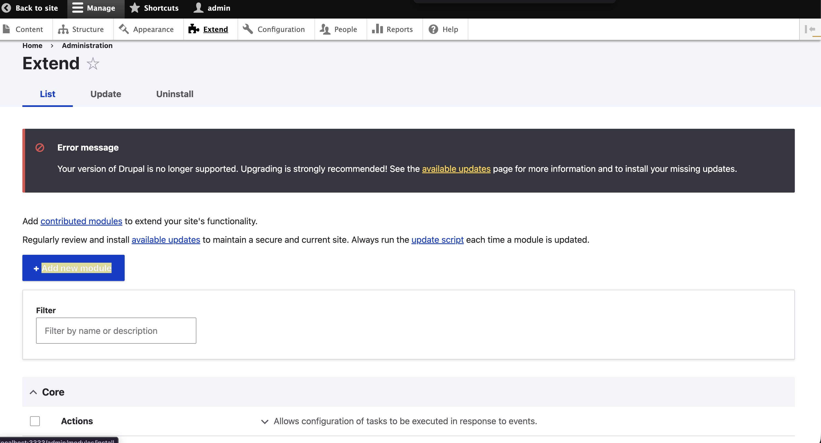The image size is (821, 443).
Task: Open Shortcuts via the star icon
Action: coord(135,8)
